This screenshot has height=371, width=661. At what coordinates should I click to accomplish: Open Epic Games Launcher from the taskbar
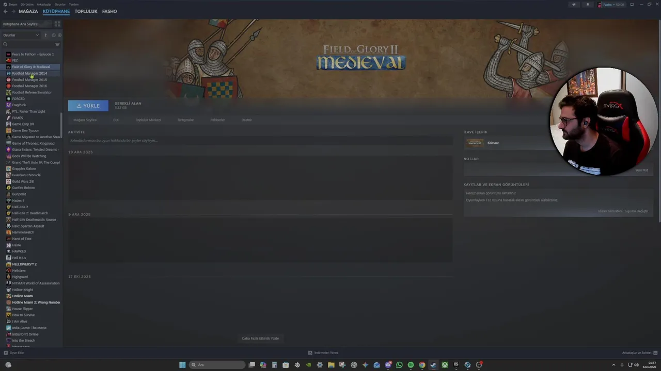pos(456,365)
